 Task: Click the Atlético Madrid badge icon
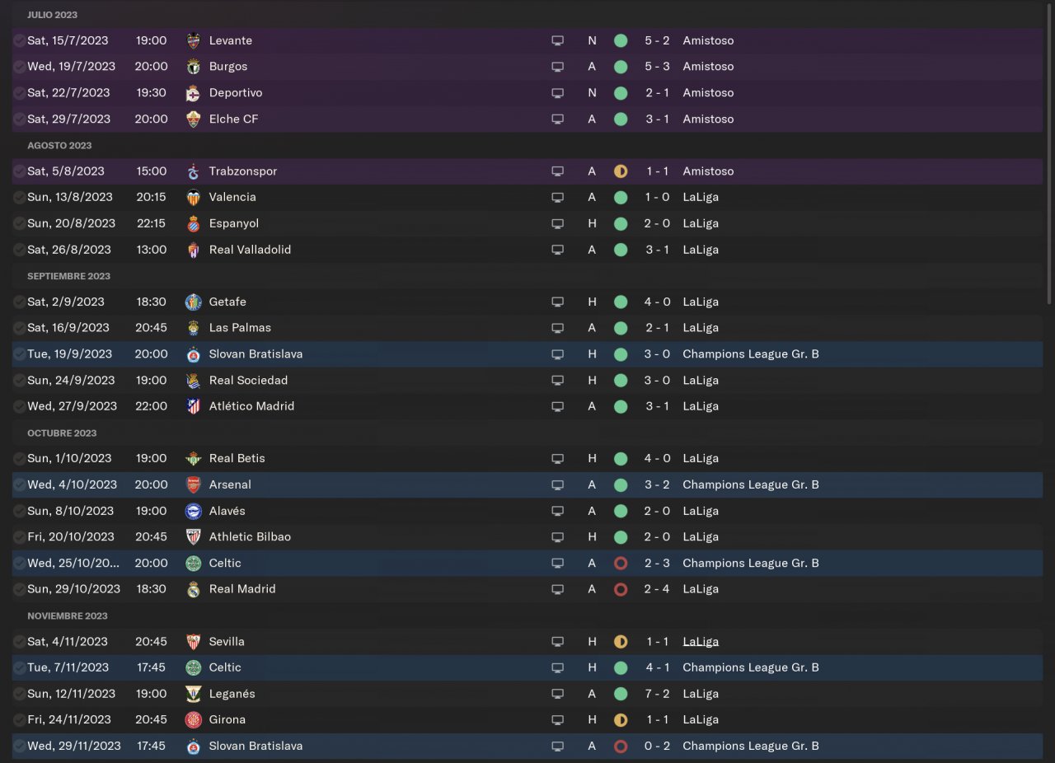tap(193, 406)
